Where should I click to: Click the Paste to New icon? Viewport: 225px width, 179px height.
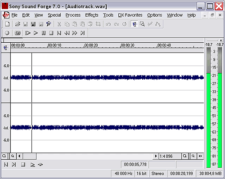(x=90, y=24)
